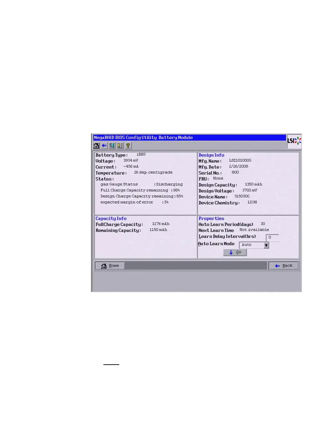Click the Design Info heading
Image resolution: width=334 pixels, height=430 pixels.
[211, 155]
